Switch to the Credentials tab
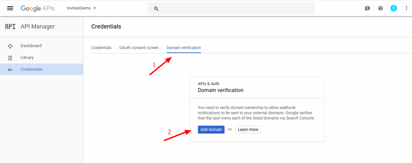Screen dimensions: 412x163 [x=101, y=48]
